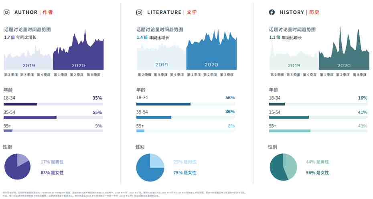Image resolution: width=373 pixels, height=199 pixels.
Task: Click the Instagram icon beside AUTHOR
Action: [x=6, y=12]
